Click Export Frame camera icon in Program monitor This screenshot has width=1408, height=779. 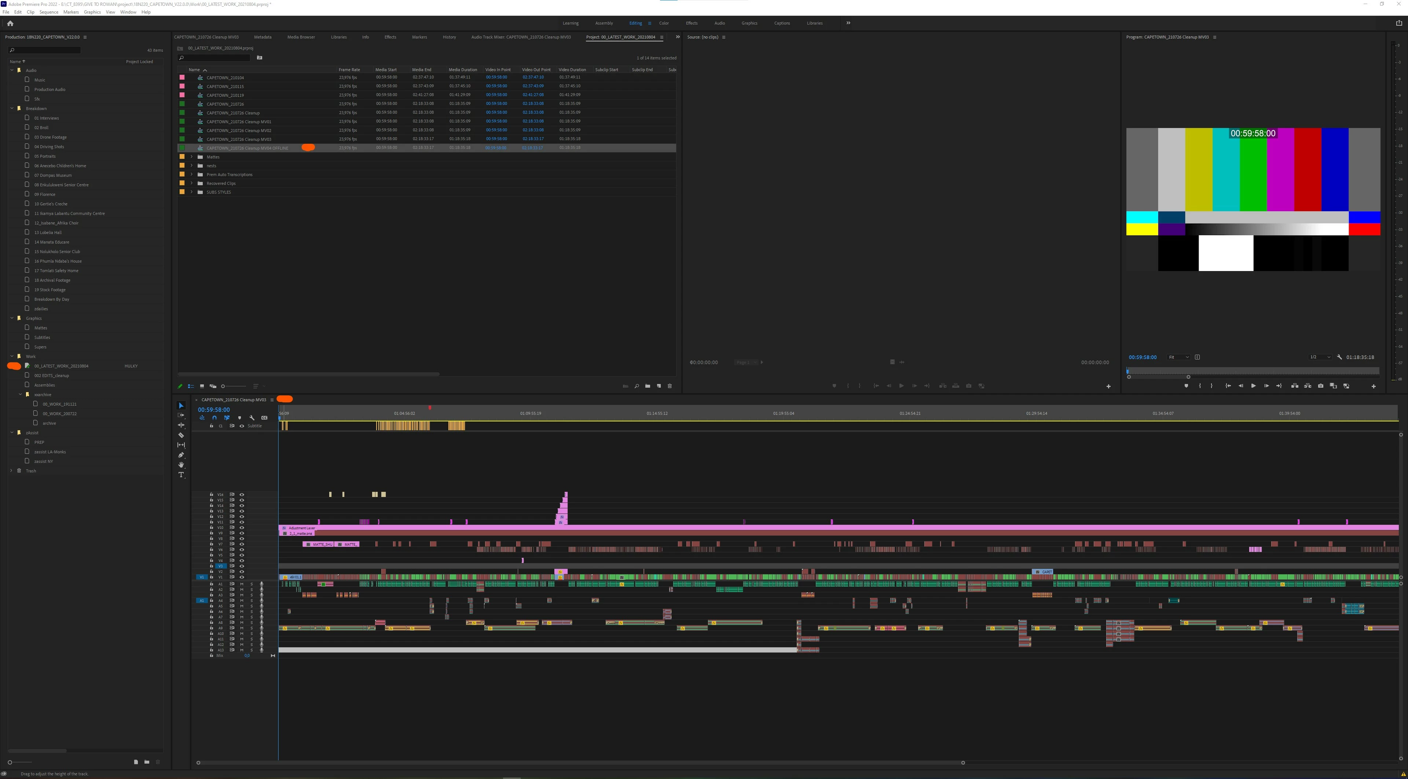pyautogui.click(x=1320, y=386)
